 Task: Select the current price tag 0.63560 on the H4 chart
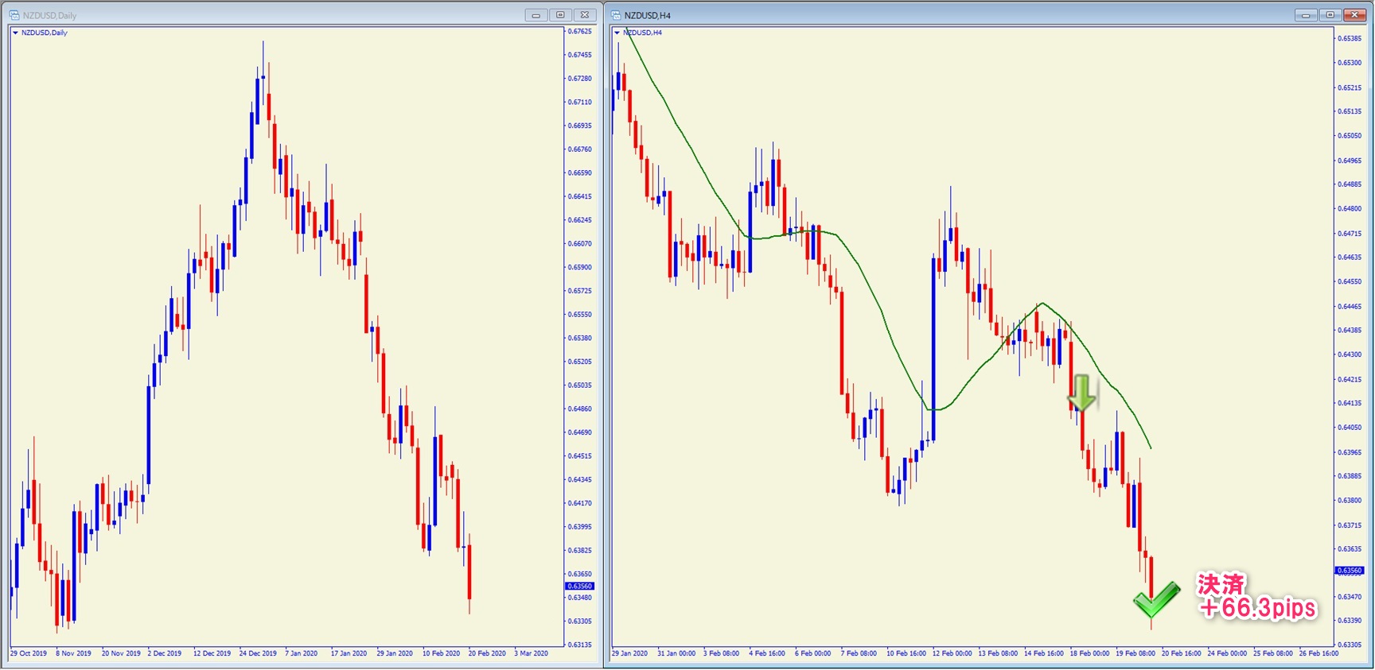(1349, 570)
